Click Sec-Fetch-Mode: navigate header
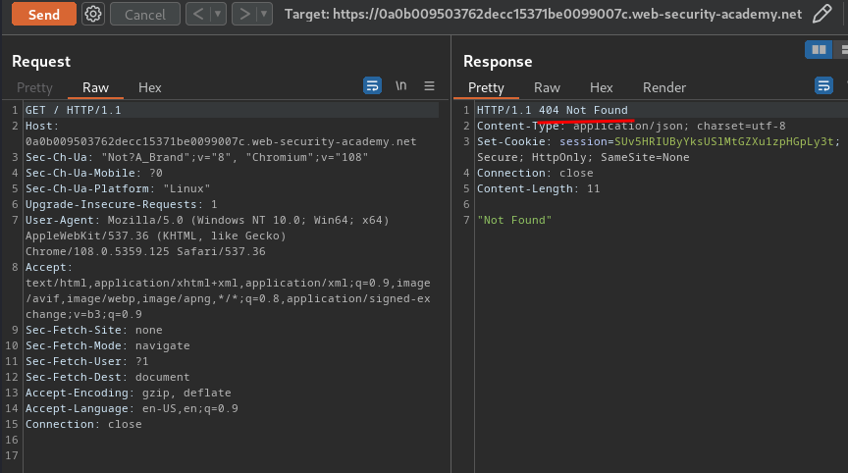This screenshot has height=473, width=848. tap(107, 346)
